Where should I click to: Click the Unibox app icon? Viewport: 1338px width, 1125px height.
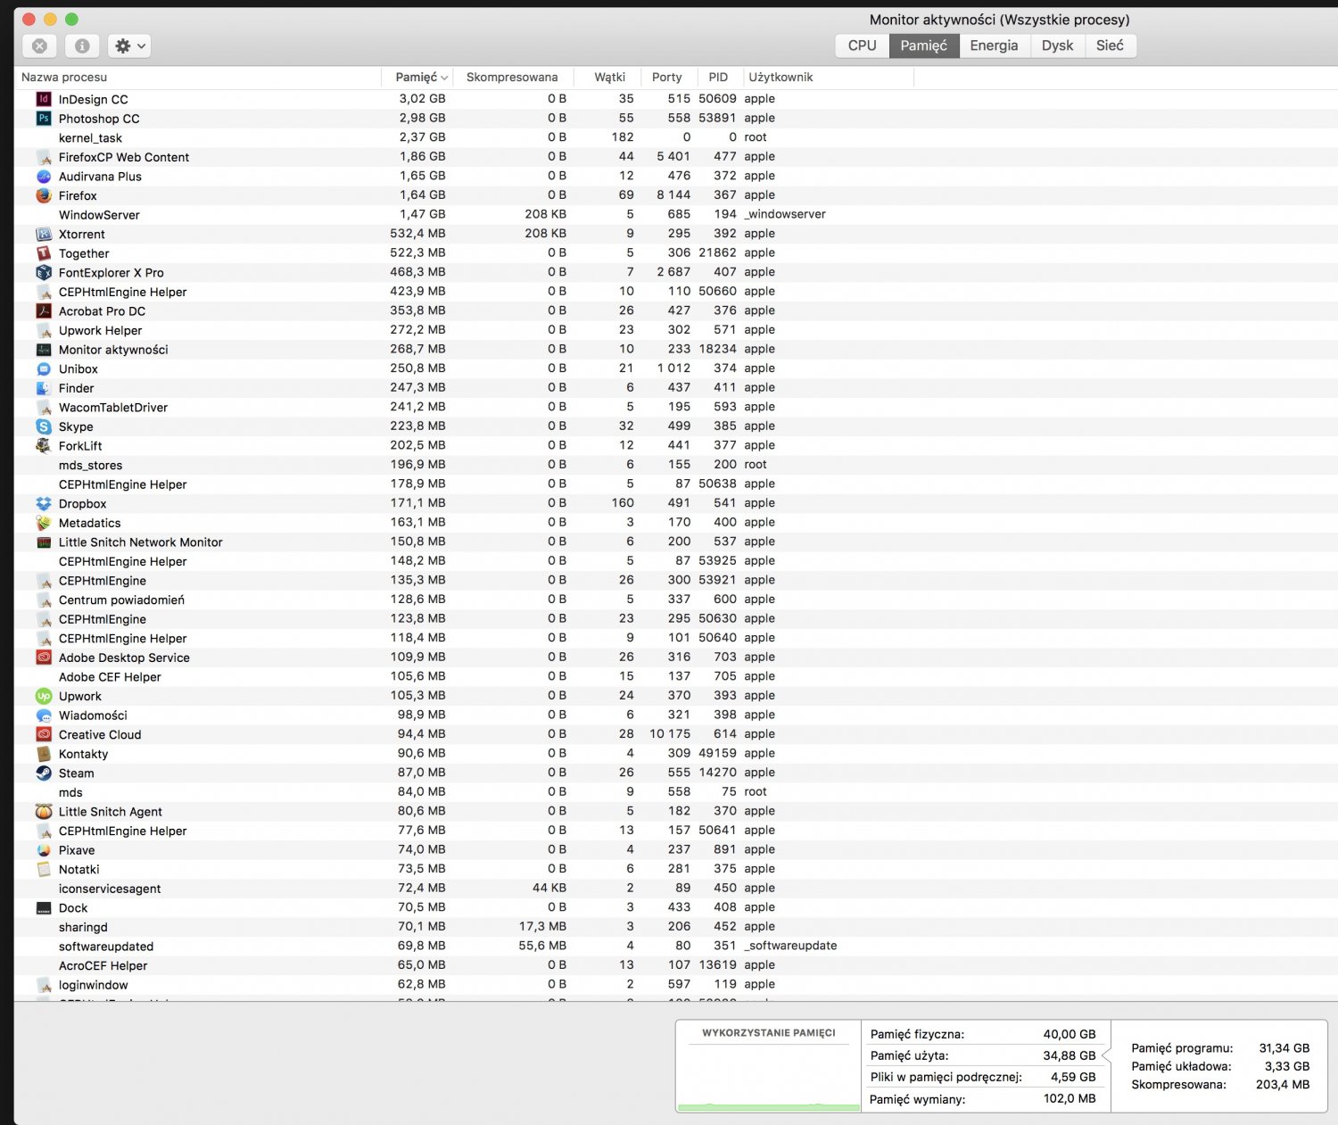pyautogui.click(x=44, y=368)
